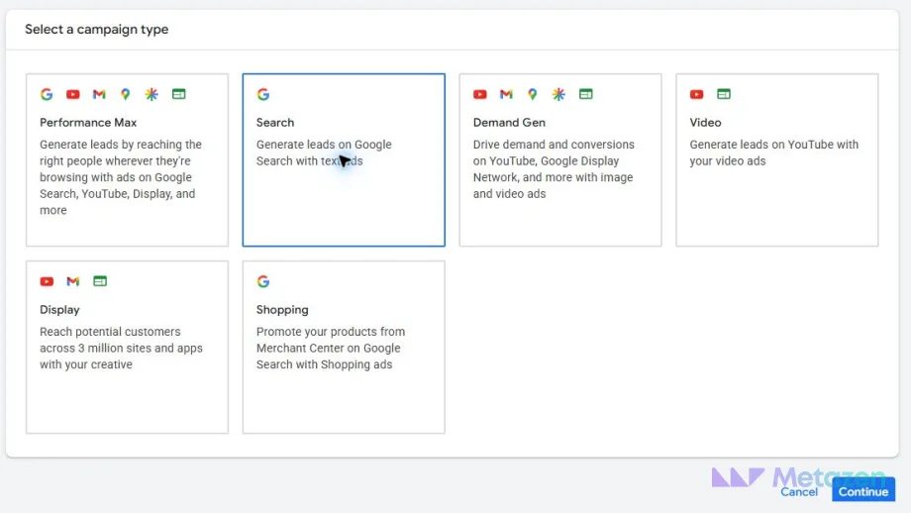Click the Discover asterisk icon in Demand Gen card
This screenshot has height=513, width=911.
click(558, 94)
